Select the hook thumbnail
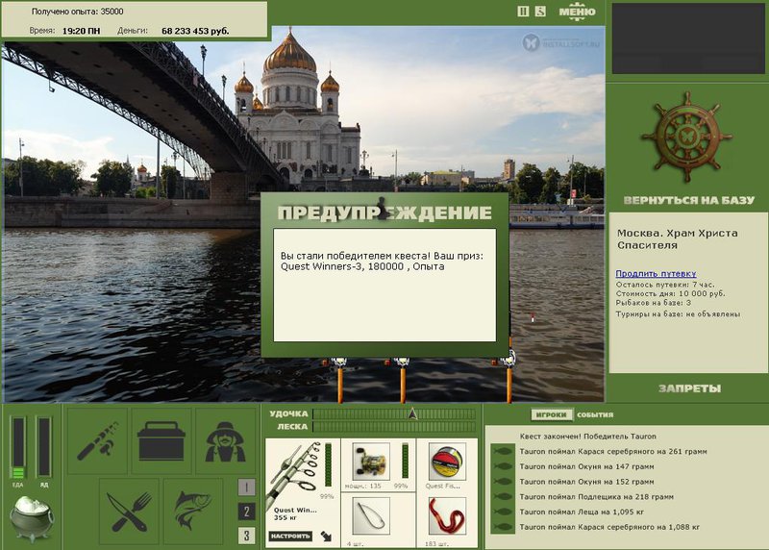This screenshot has width=769, height=550. coord(371,515)
